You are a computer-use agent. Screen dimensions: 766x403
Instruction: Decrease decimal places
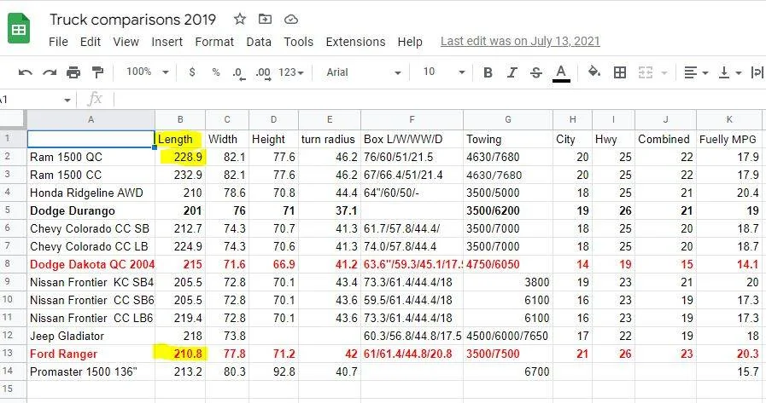(239, 73)
